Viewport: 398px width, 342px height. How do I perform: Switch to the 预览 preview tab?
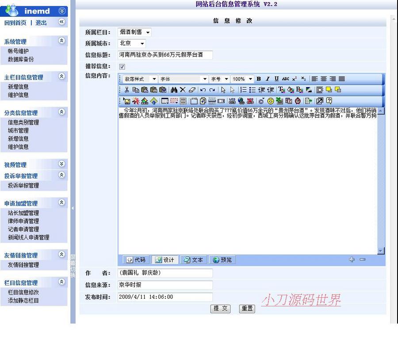pyautogui.click(x=222, y=260)
